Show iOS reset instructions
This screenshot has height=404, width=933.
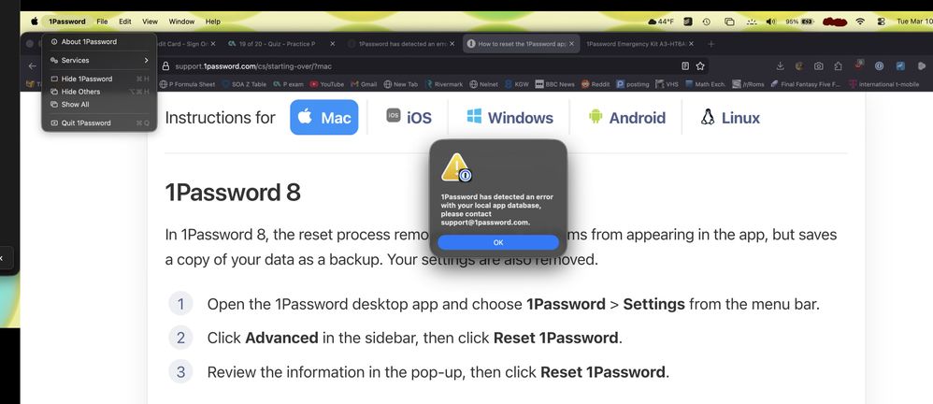click(x=409, y=117)
